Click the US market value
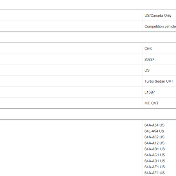The width and height of the screenshot is (176, 176). pos(147,70)
